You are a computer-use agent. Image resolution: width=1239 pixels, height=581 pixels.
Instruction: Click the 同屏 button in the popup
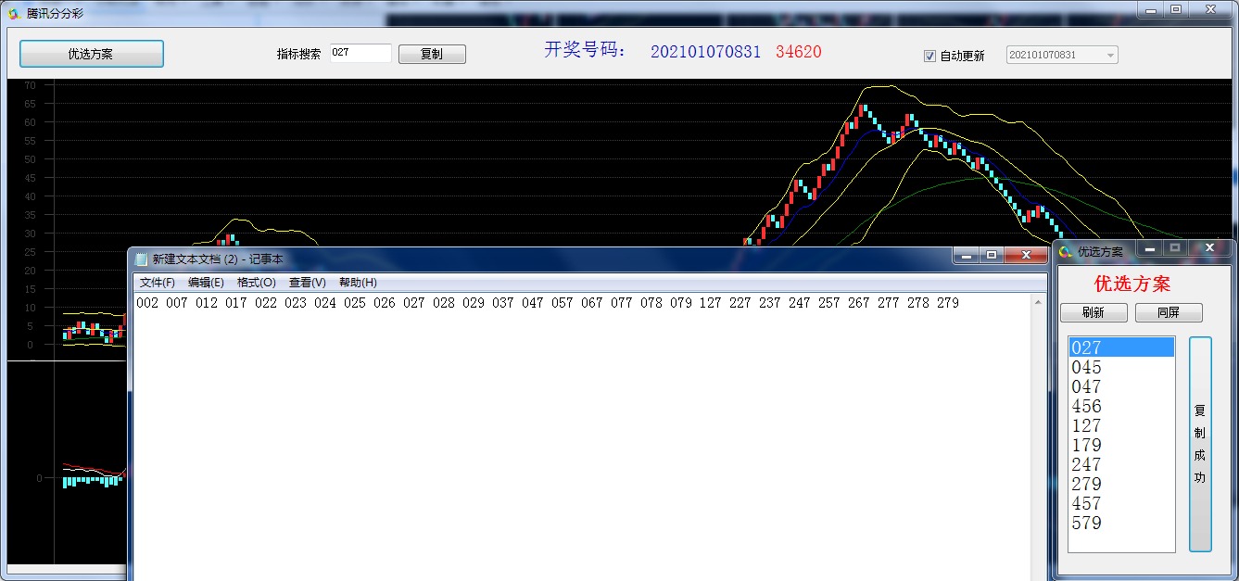(1169, 312)
